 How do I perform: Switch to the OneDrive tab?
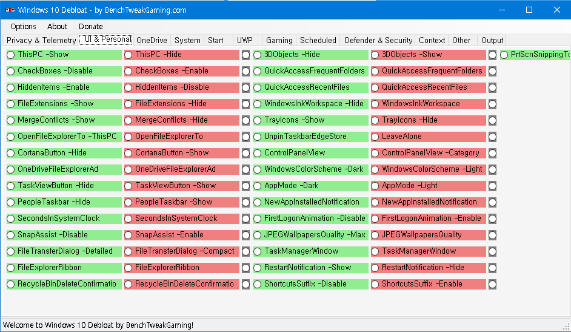(x=152, y=40)
